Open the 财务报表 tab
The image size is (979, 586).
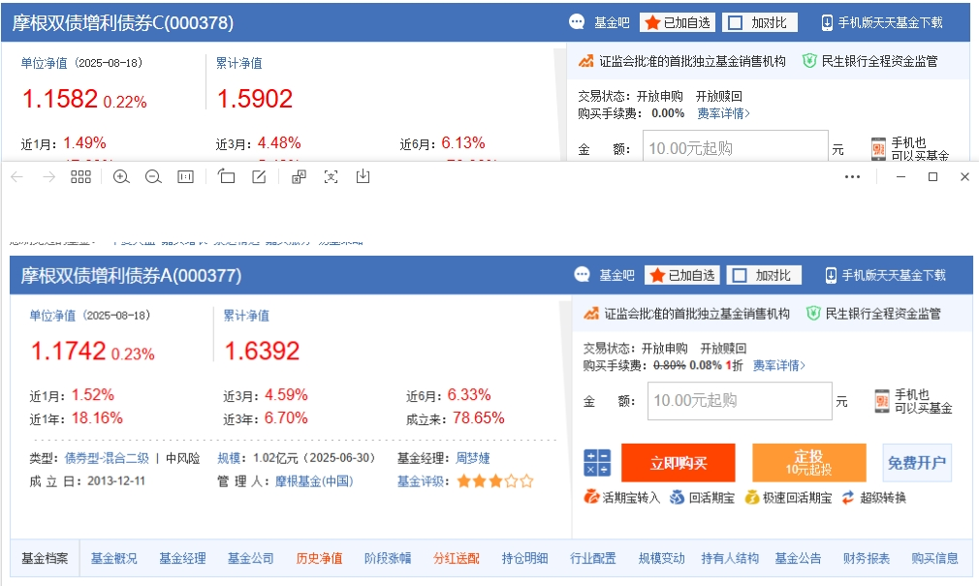[x=866, y=558]
